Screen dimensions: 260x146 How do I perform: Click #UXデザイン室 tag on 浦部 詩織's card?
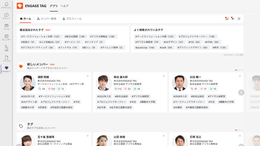coord(29,102)
